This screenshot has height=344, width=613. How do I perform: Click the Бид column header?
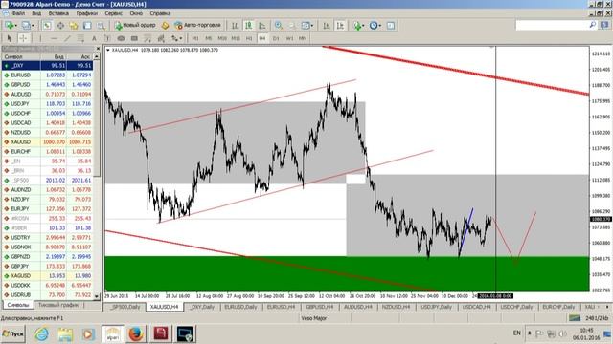click(x=54, y=56)
